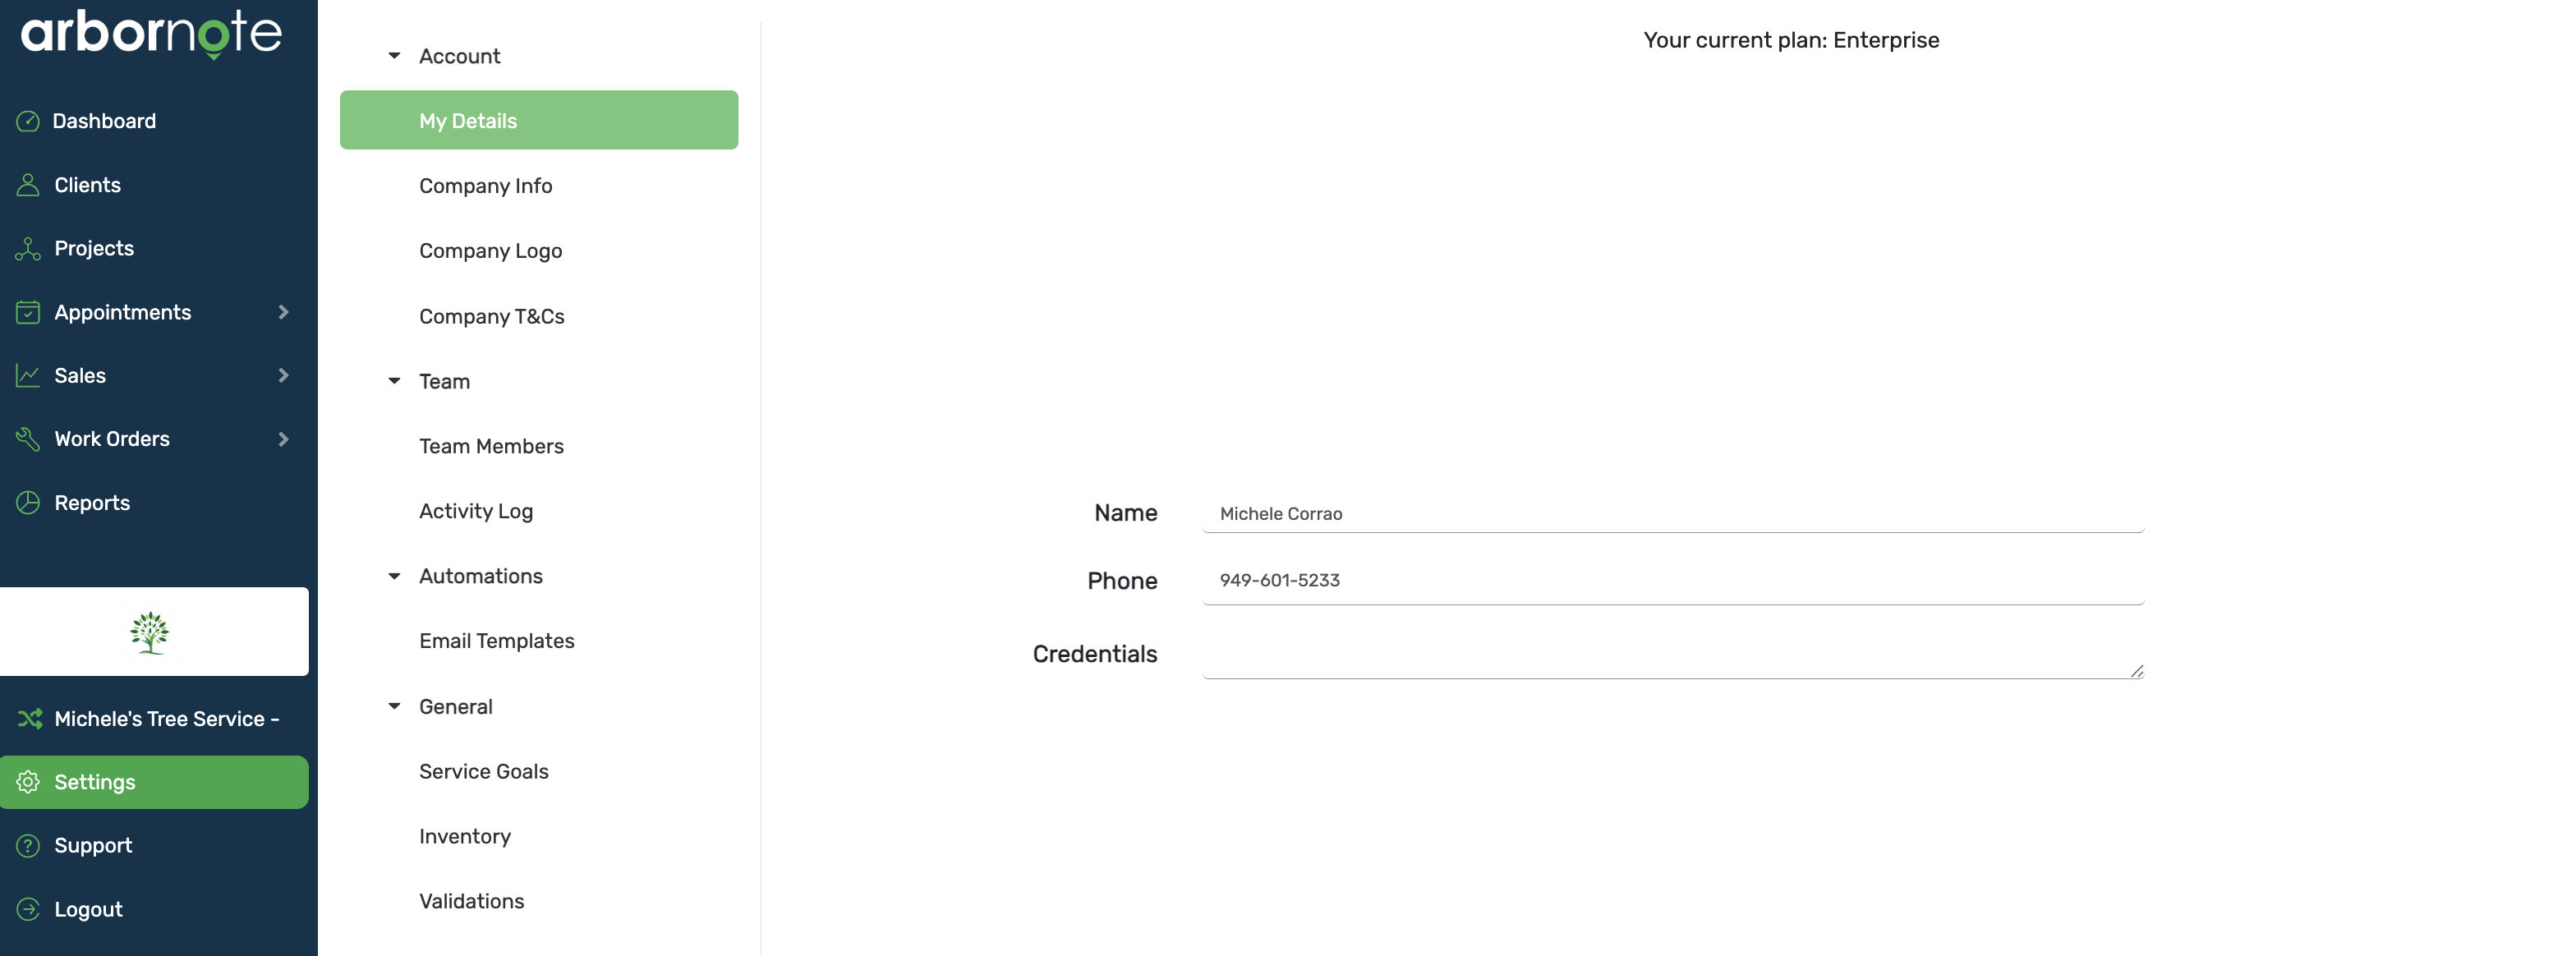The width and height of the screenshot is (2576, 956).
Task: Click the Sales label in sidebar
Action: pyautogui.click(x=80, y=375)
